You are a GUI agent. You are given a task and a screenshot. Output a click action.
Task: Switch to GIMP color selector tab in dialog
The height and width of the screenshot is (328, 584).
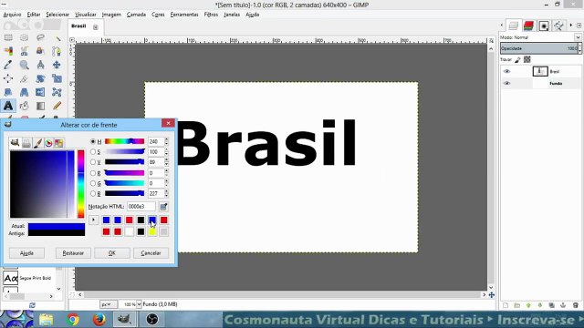(x=15, y=143)
